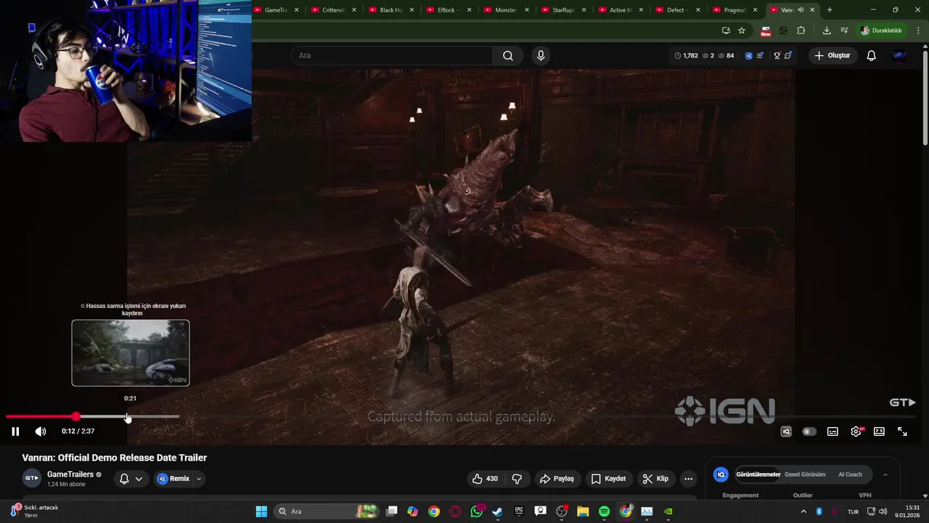
Task: Close the Black Ho browser tab
Action: point(412,10)
